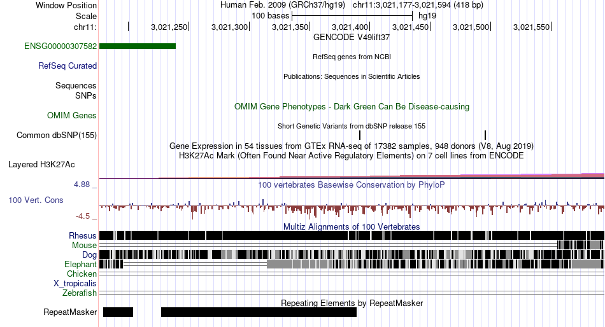
Task: Click the Dog alignment track bar
Action: click(x=352, y=255)
